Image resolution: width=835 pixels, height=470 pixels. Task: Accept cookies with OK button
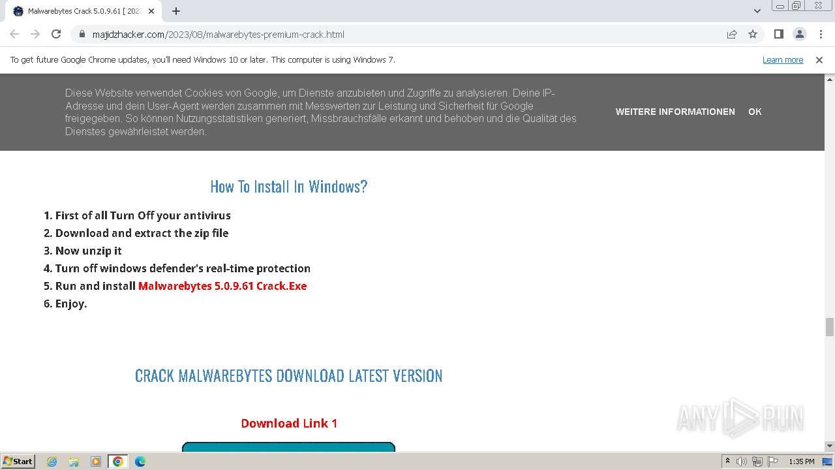click(755, 112)
